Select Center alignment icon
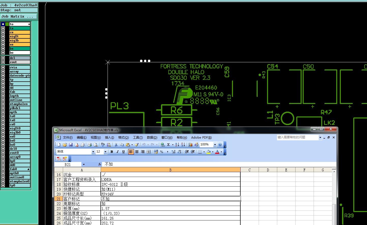 (x=137, y=152)
